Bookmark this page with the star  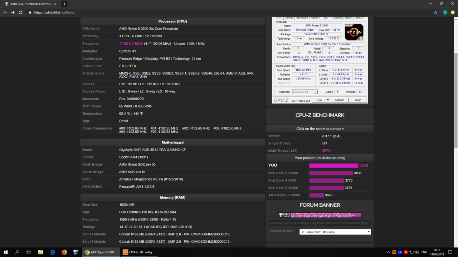point(435,12)
